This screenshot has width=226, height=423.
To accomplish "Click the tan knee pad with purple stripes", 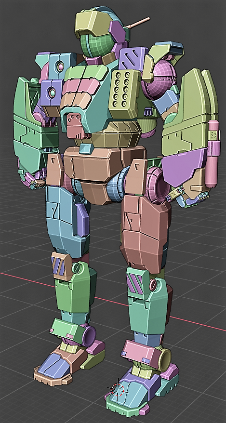I will click(61, 266).
